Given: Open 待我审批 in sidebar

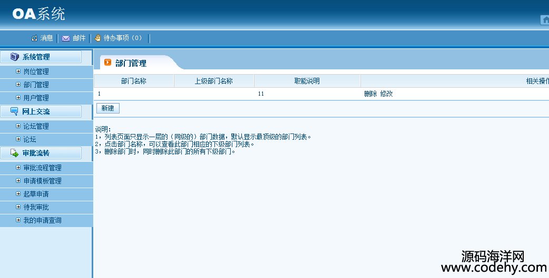Looking at the screenshot, I should pos(36,207).
